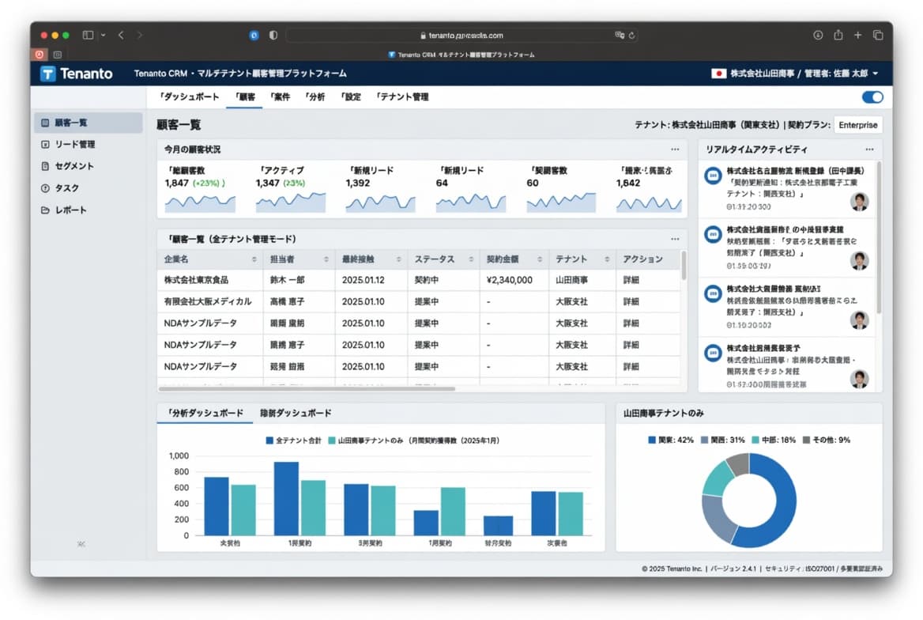Click 鈴木 一郎 in 担当者 column
Image resolution: width=923 pixels, height=620 pixels.
pos(288,280)
